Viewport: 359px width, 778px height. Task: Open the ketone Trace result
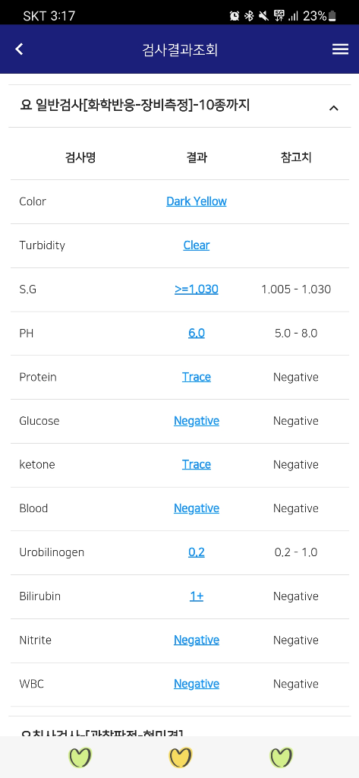click(197, 464)
